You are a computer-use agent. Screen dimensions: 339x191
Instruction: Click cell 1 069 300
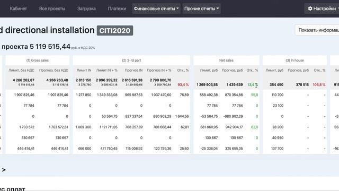coord(83,127)
